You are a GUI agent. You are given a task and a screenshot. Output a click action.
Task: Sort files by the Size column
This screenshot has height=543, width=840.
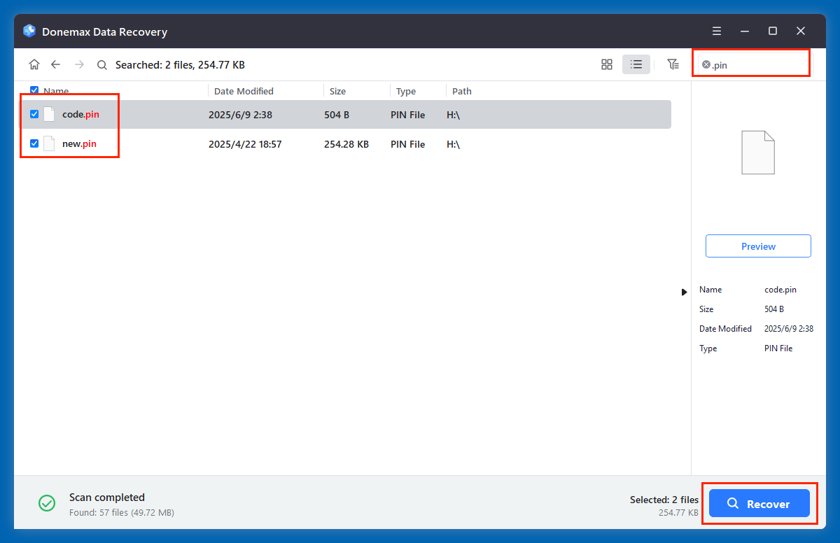pyautogui.click(x=337, y=90)
